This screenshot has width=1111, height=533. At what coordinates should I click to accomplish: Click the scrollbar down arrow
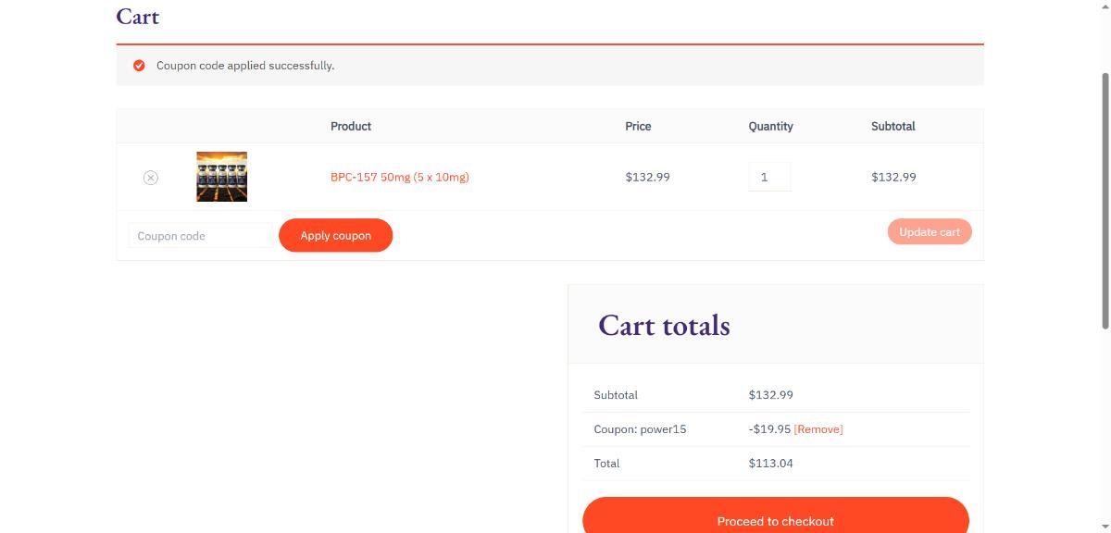pyautogui.click(x=1105, y=527)
